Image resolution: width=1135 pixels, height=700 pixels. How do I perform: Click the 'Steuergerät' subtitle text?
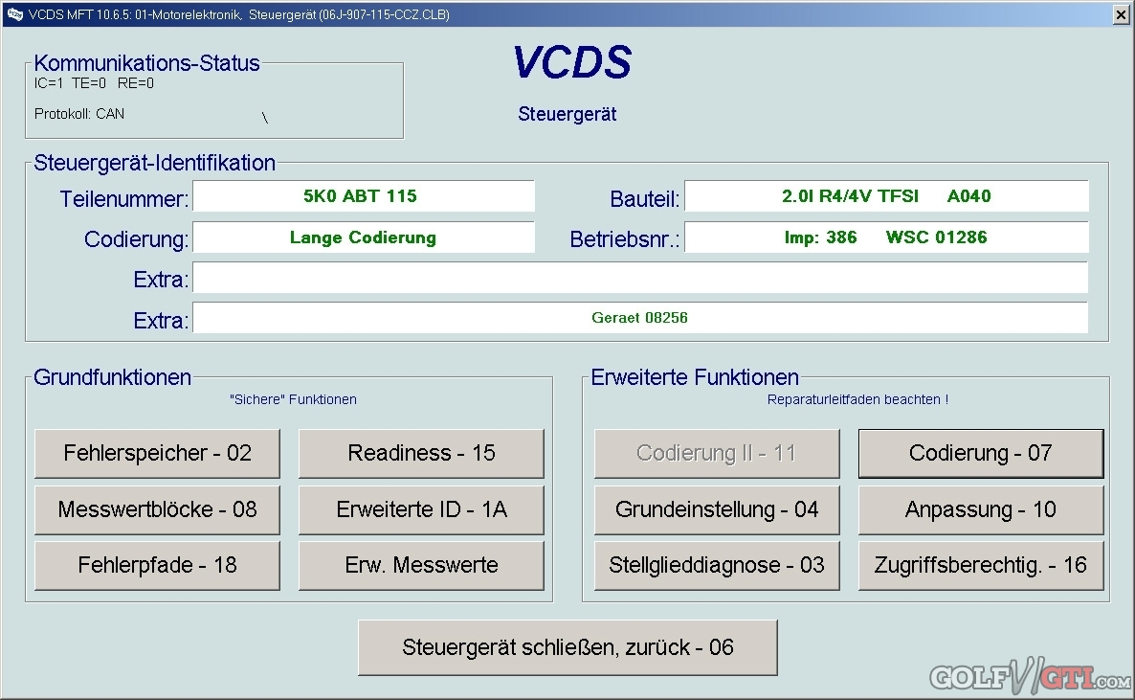[567, 114]
